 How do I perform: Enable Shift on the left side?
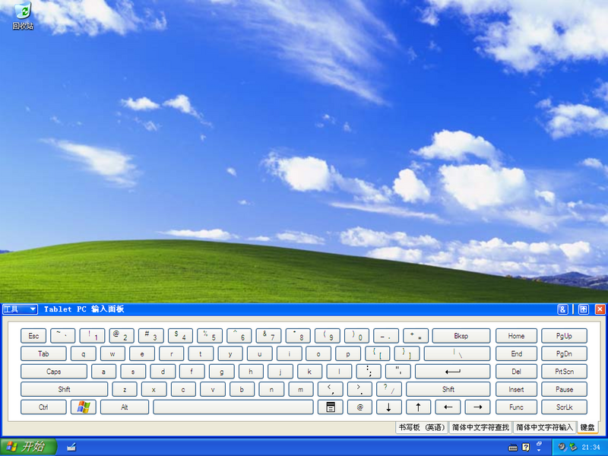point(63,389)
